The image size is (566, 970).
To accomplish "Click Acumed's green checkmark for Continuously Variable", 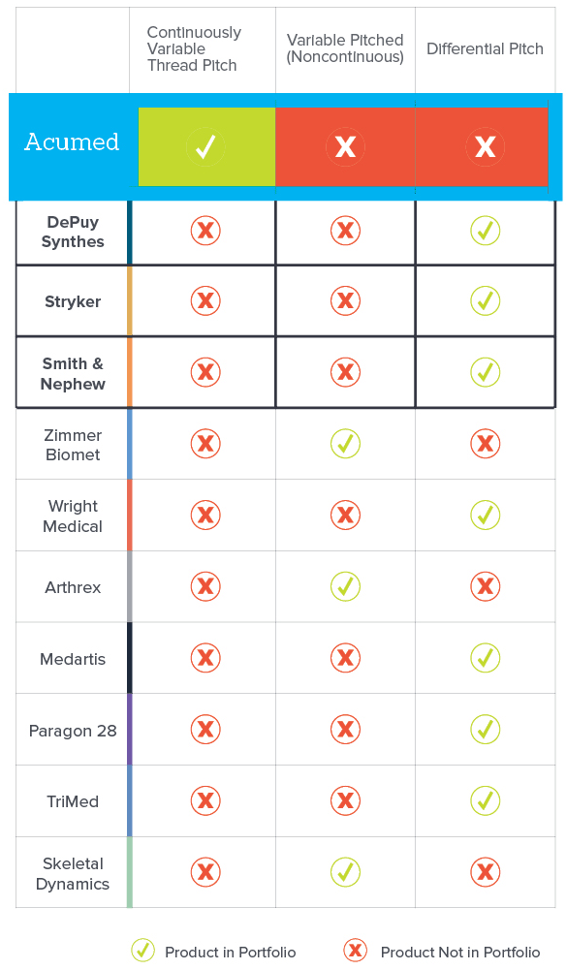I will click(205, 147).
